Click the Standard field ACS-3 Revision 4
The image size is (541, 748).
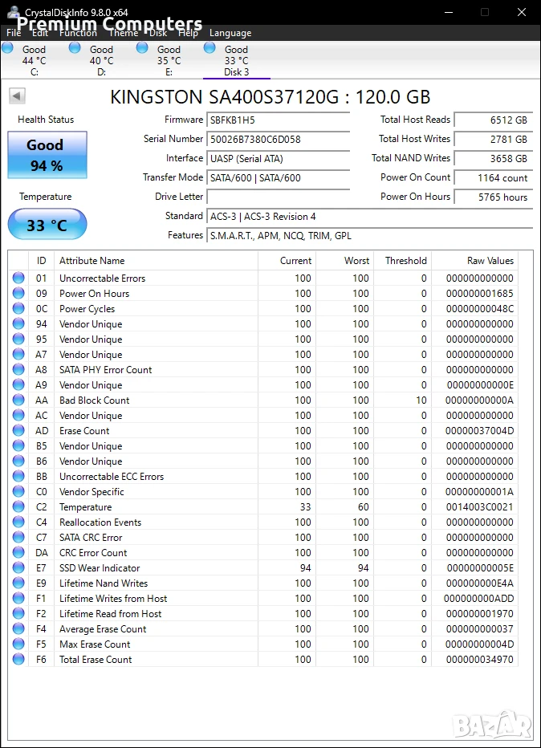pos(370,217)
